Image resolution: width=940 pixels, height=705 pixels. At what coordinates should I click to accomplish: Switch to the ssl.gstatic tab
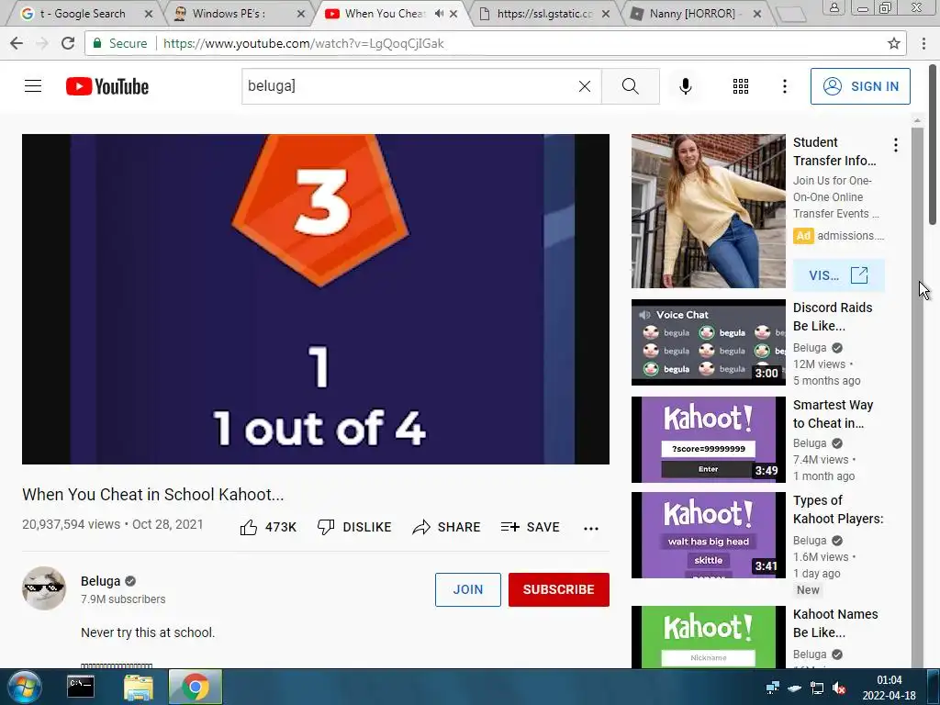[x=544, y=13]
